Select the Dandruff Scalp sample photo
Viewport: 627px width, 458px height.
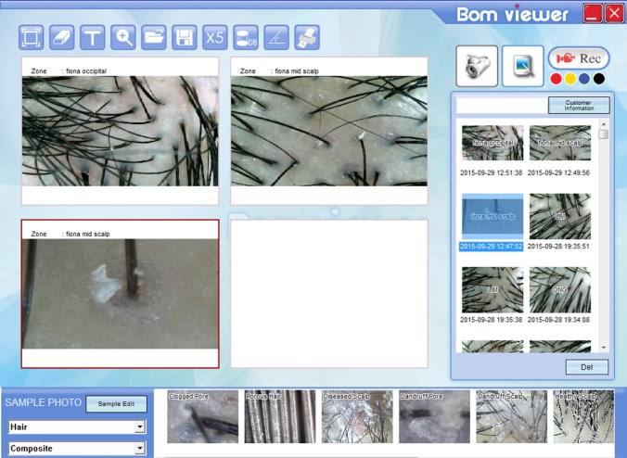tap(511, 417)
